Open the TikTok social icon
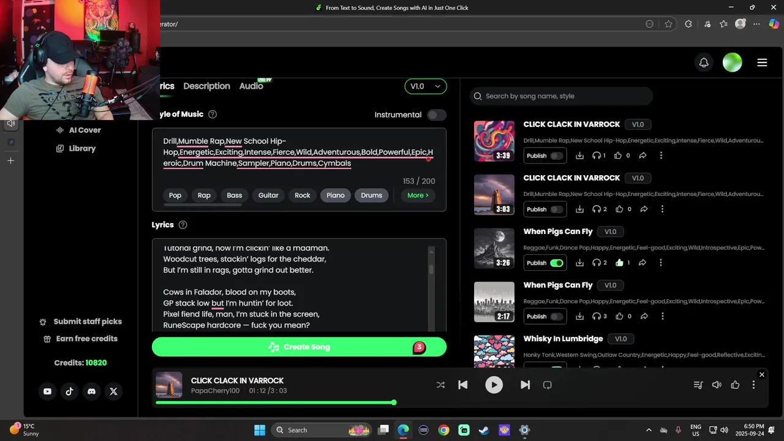 click(x=69, y=391)
